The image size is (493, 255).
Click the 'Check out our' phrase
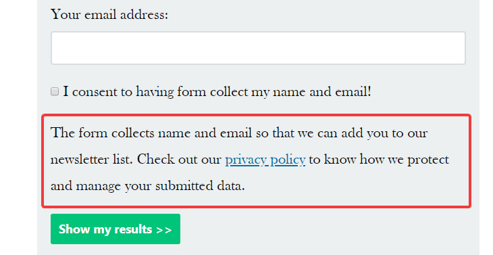[x=179, y=160]
